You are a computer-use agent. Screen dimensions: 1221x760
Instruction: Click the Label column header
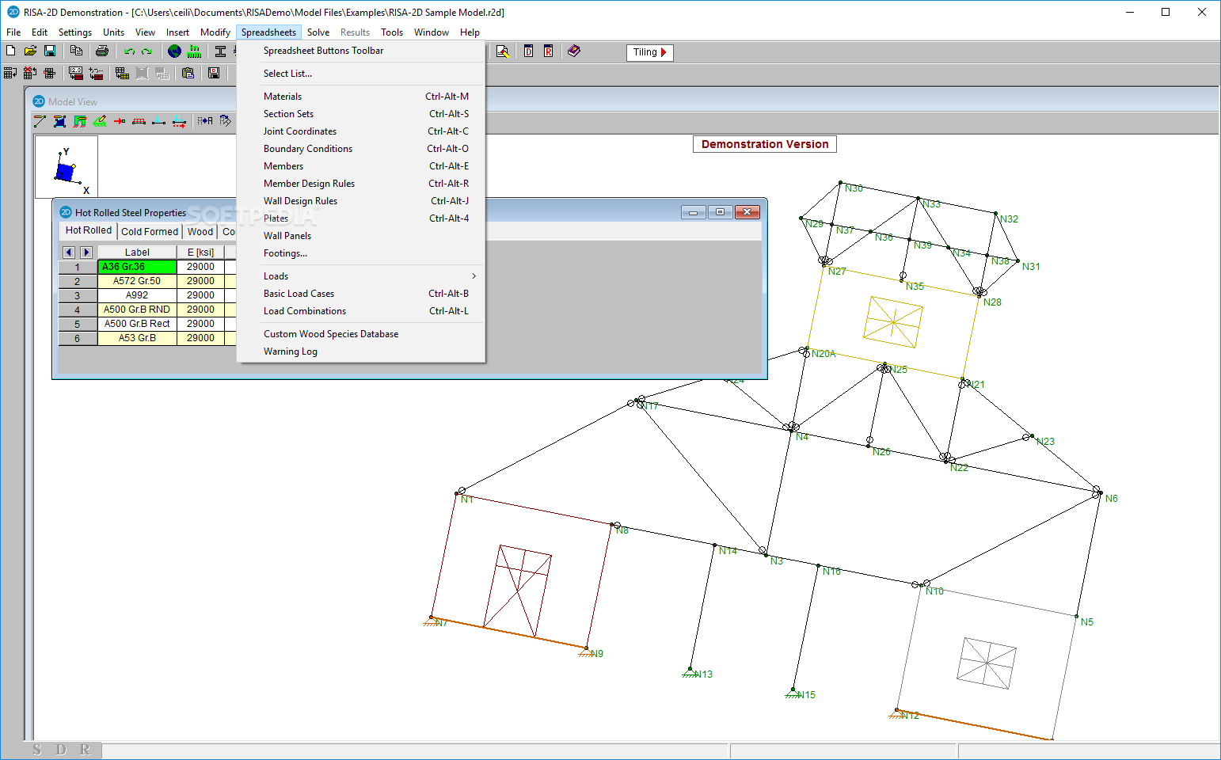137,253
